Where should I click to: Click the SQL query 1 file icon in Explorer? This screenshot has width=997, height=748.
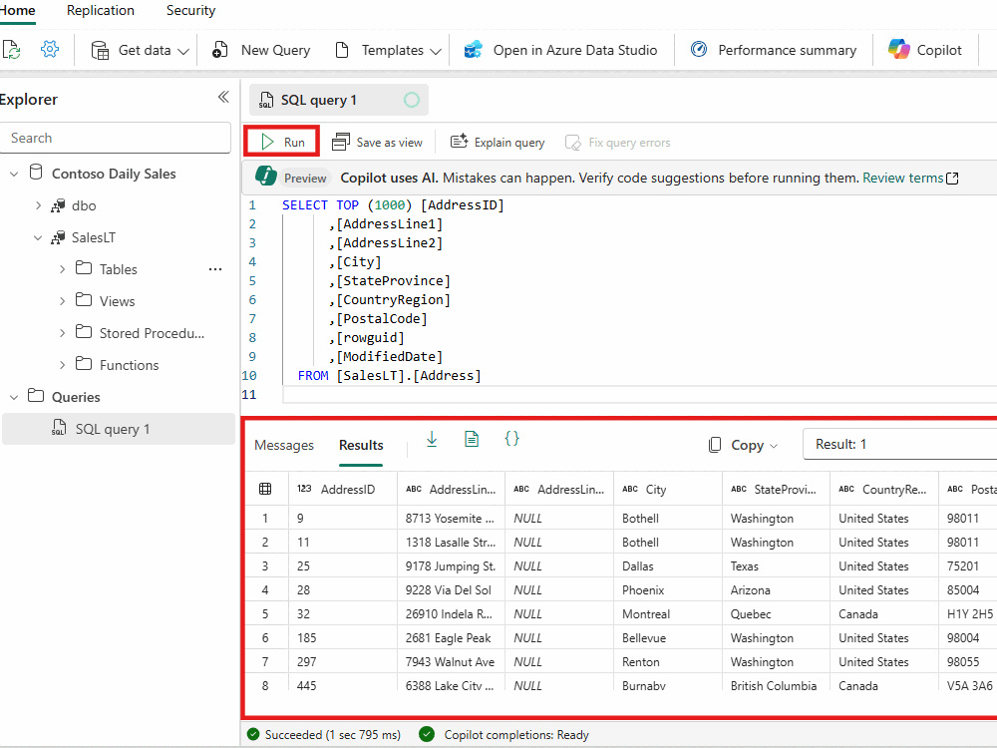pyautogui.click(x=59, y=428)
